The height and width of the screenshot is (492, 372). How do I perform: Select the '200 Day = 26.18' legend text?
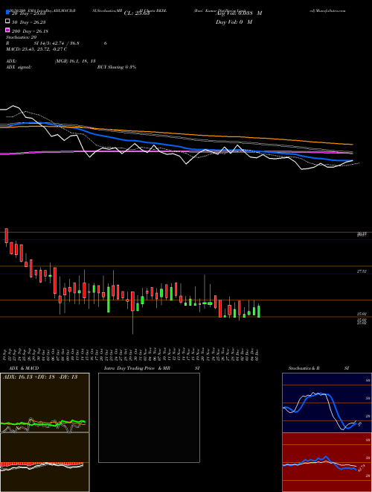click(x=30, y=31)
